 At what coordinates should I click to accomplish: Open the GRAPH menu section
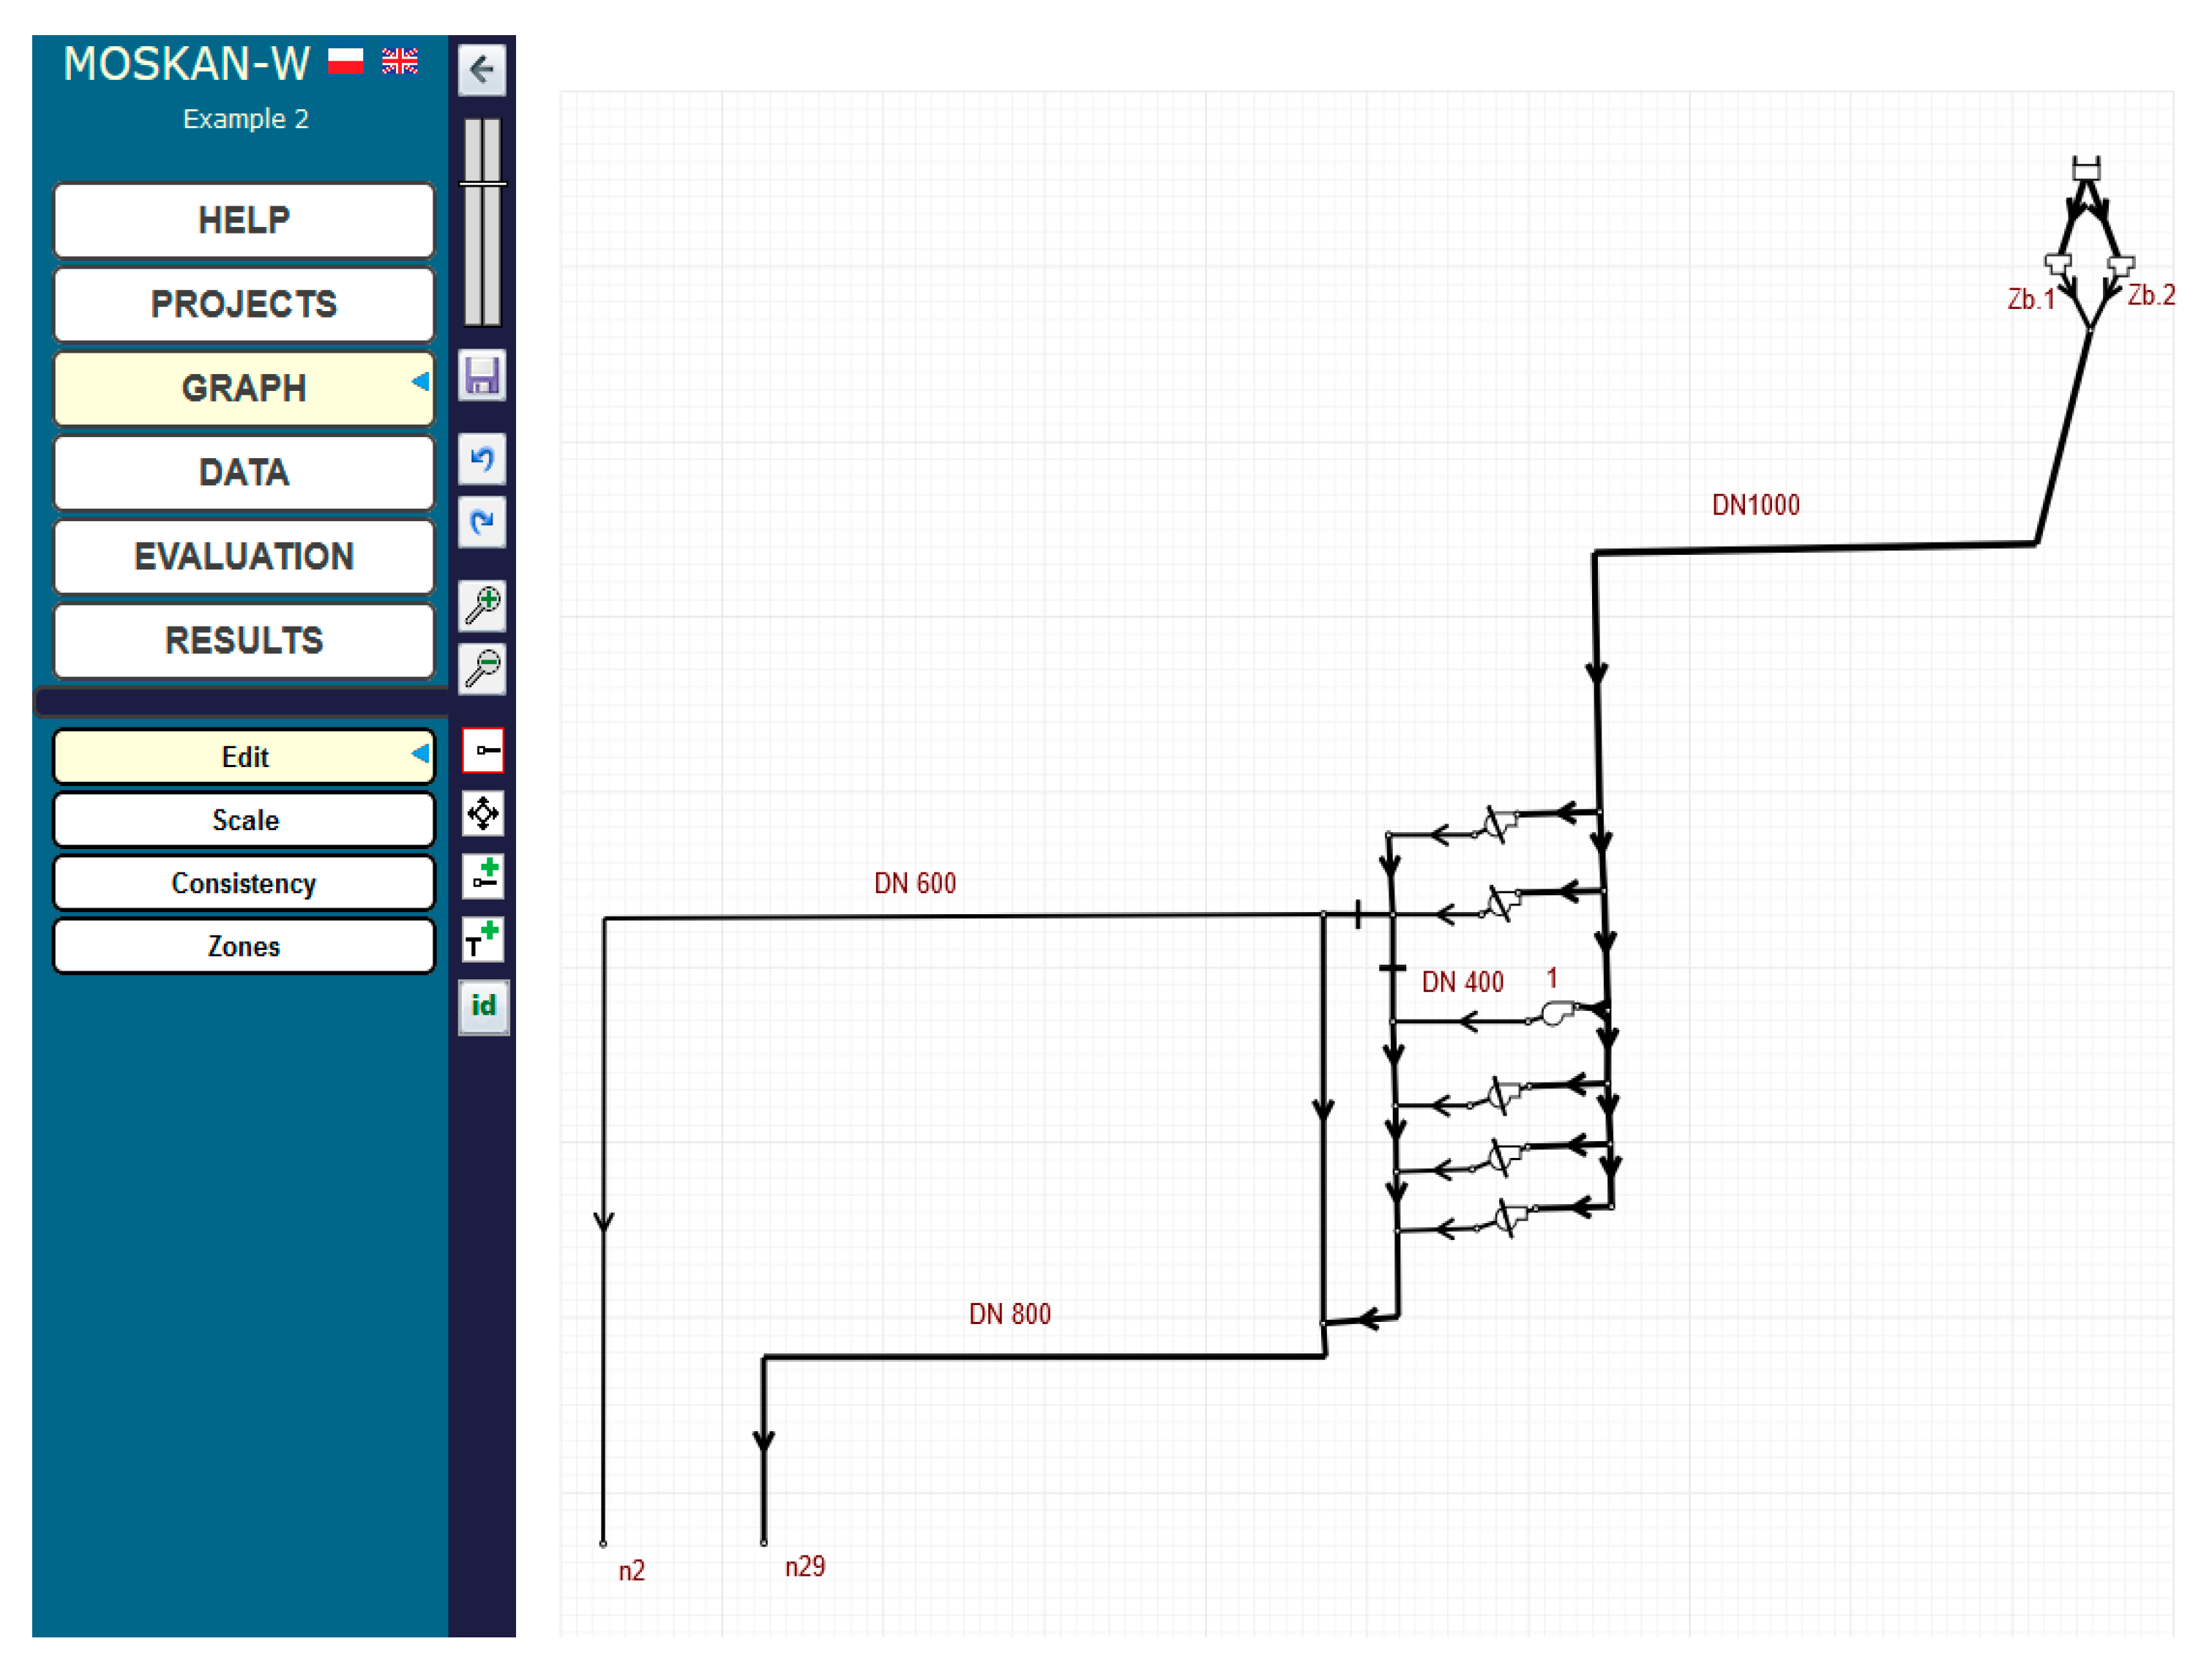pyautogui.click(x=244, y=388)
